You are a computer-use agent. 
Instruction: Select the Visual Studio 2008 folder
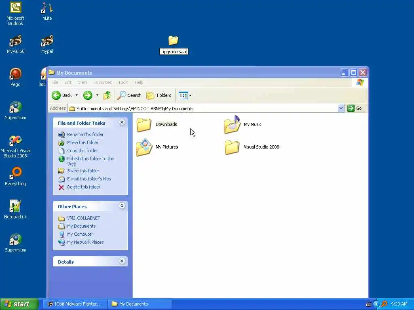click(x=252, y=147)
